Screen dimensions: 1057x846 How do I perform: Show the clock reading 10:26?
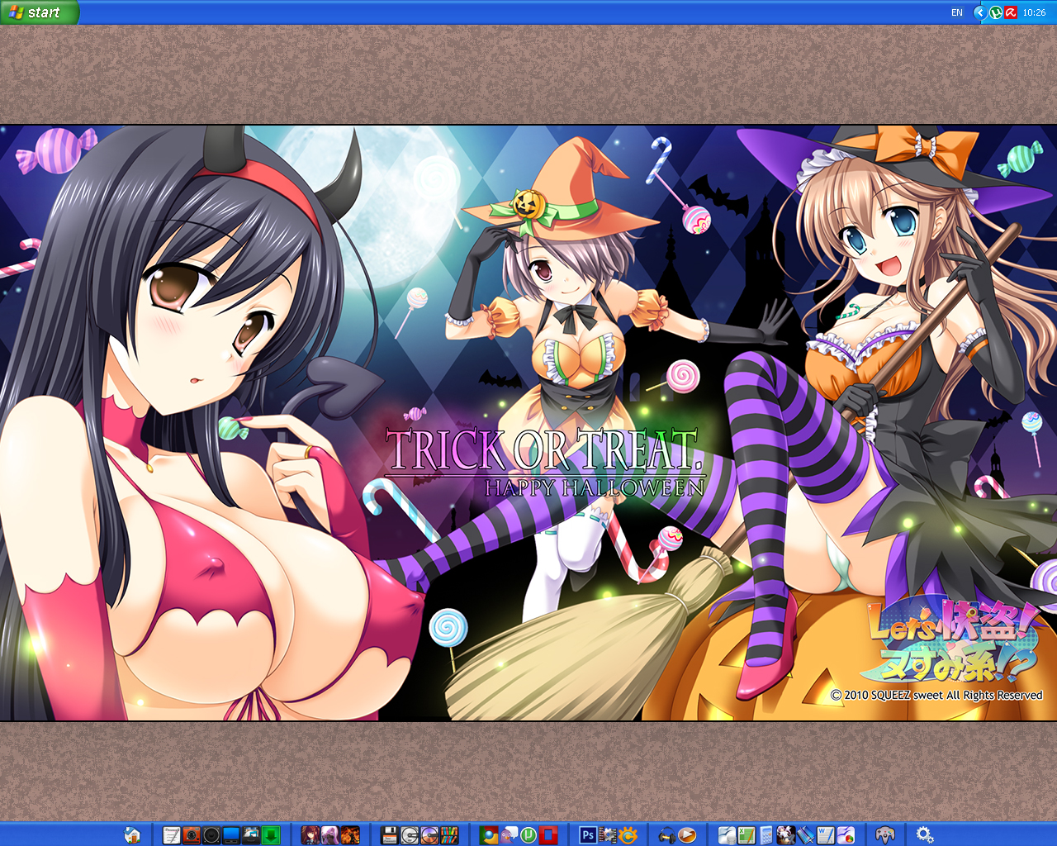click(1034, 12)
